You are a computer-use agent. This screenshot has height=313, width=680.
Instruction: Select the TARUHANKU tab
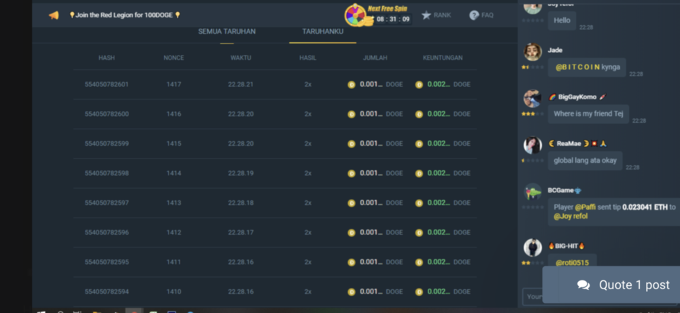point(322,32)
